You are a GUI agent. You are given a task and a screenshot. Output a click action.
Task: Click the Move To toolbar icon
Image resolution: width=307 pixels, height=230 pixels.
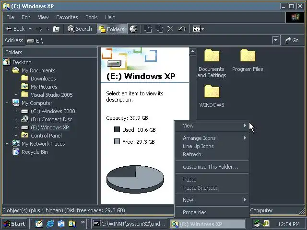[148, 29]
